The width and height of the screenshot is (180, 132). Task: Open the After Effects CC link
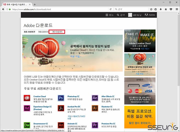pos(108,96)
